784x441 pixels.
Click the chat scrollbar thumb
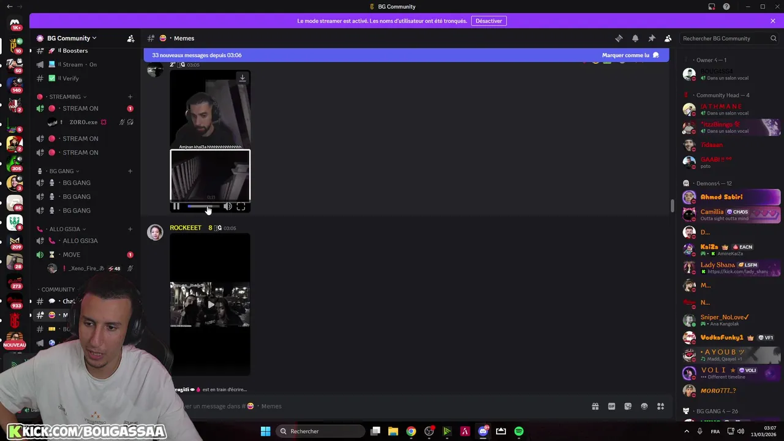(x=672, y=206)
